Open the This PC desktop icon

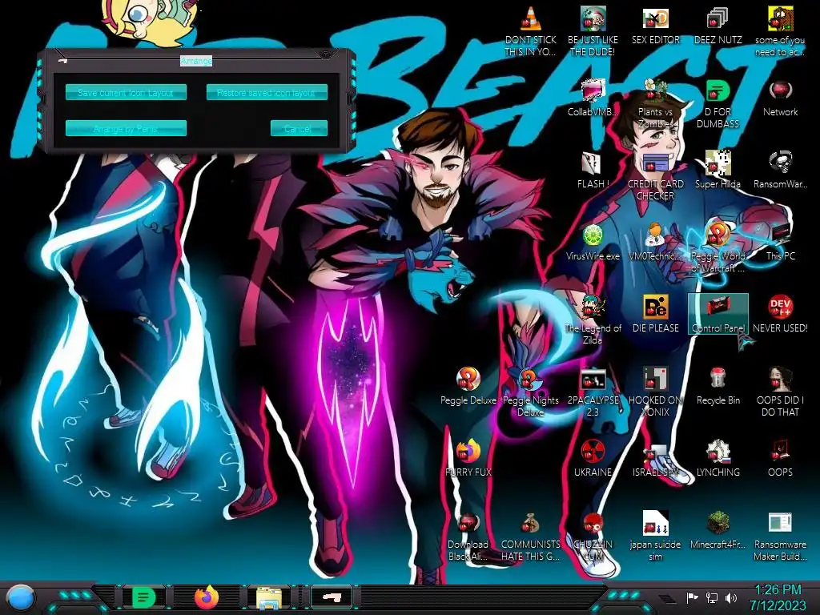point(780,242)
